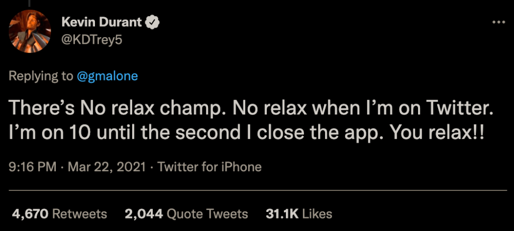514x231 pixels.
Task: Click the 9:16 PM timestamp
Action: pos(33,167)
